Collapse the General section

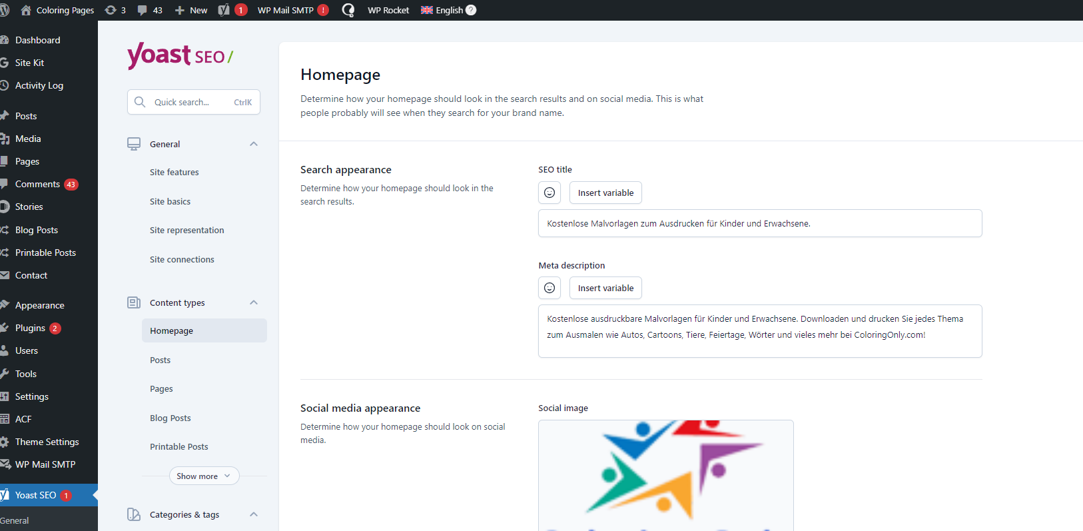(254, 144)
